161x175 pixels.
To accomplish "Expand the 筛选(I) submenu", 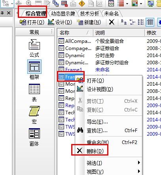I will [x=109, y=163].
